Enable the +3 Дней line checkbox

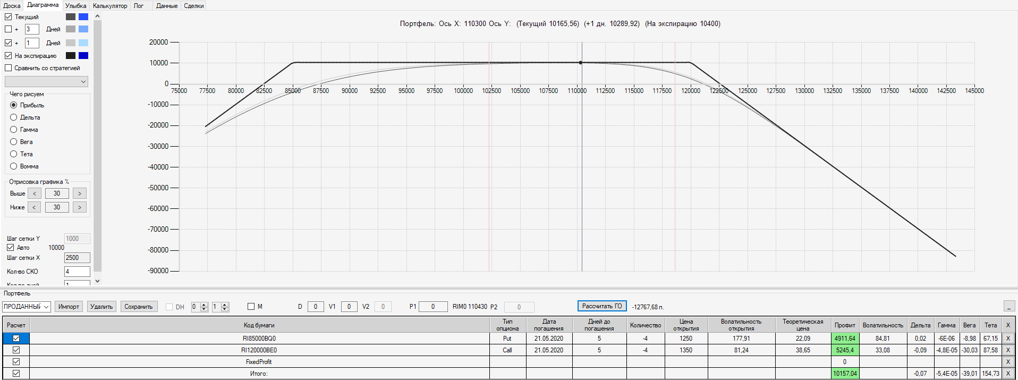[x=8, y=29]
